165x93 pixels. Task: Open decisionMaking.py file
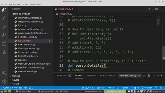click(x=30, y=37)
